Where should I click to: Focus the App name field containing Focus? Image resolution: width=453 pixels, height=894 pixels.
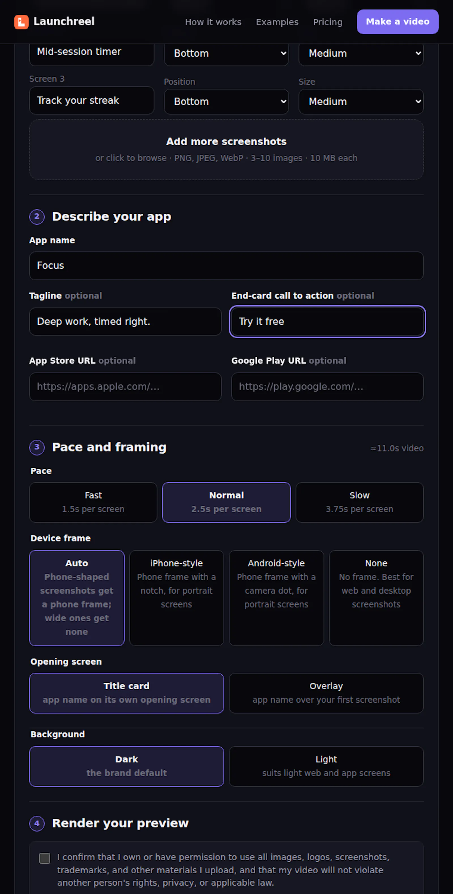[226, 266]
